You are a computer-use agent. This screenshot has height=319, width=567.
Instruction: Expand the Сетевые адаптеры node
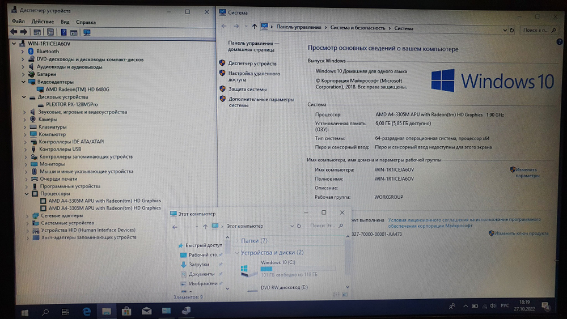point(27,215)
